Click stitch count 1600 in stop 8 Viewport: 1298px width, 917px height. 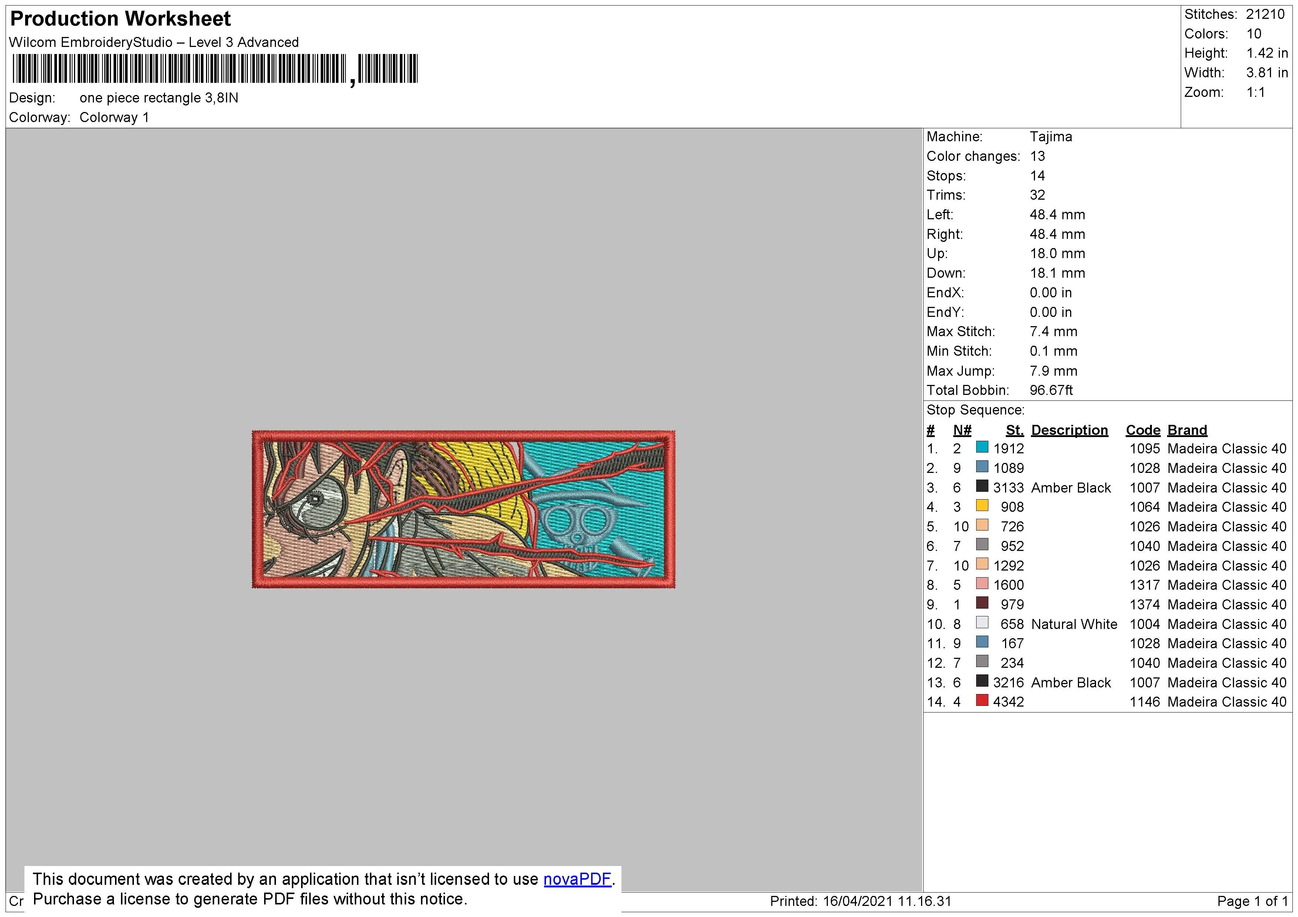1009,585
